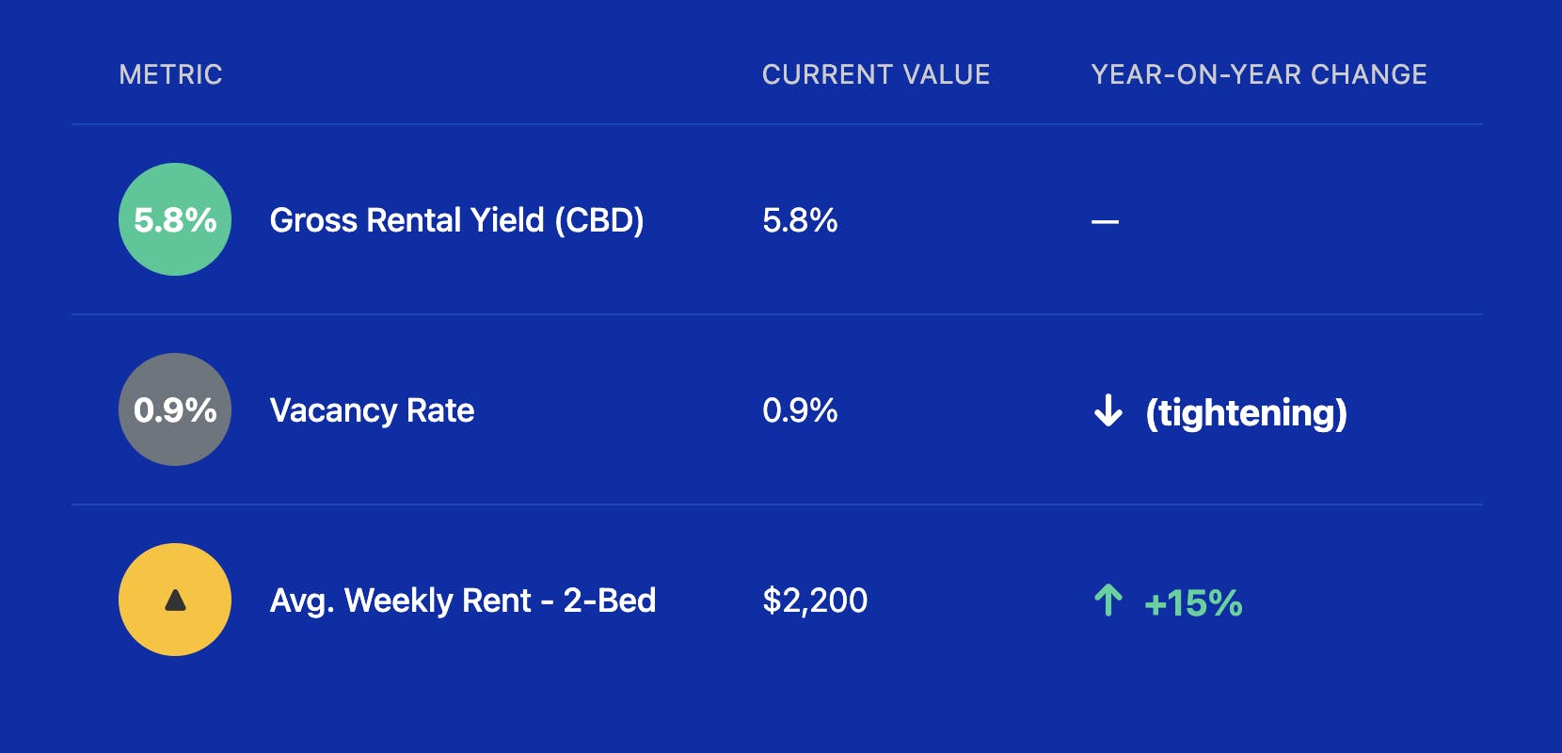Click the $2,200 current value
This screenshot has height=753, width=1562.
[815, 601]
